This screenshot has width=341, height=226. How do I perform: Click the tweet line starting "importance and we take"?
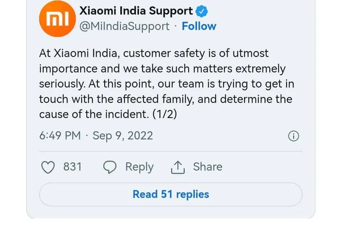pos(162,69)
